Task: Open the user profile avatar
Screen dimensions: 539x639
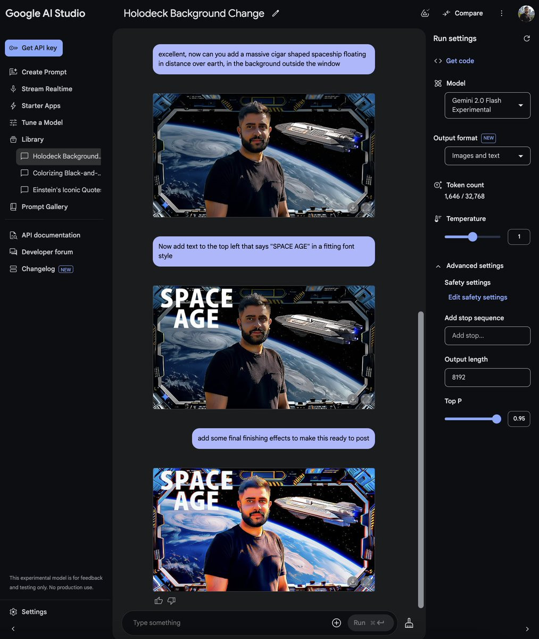Action: (526, 13)
